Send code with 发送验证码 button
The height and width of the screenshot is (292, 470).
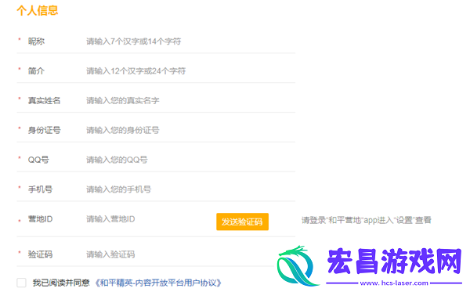tap(242, 222)
